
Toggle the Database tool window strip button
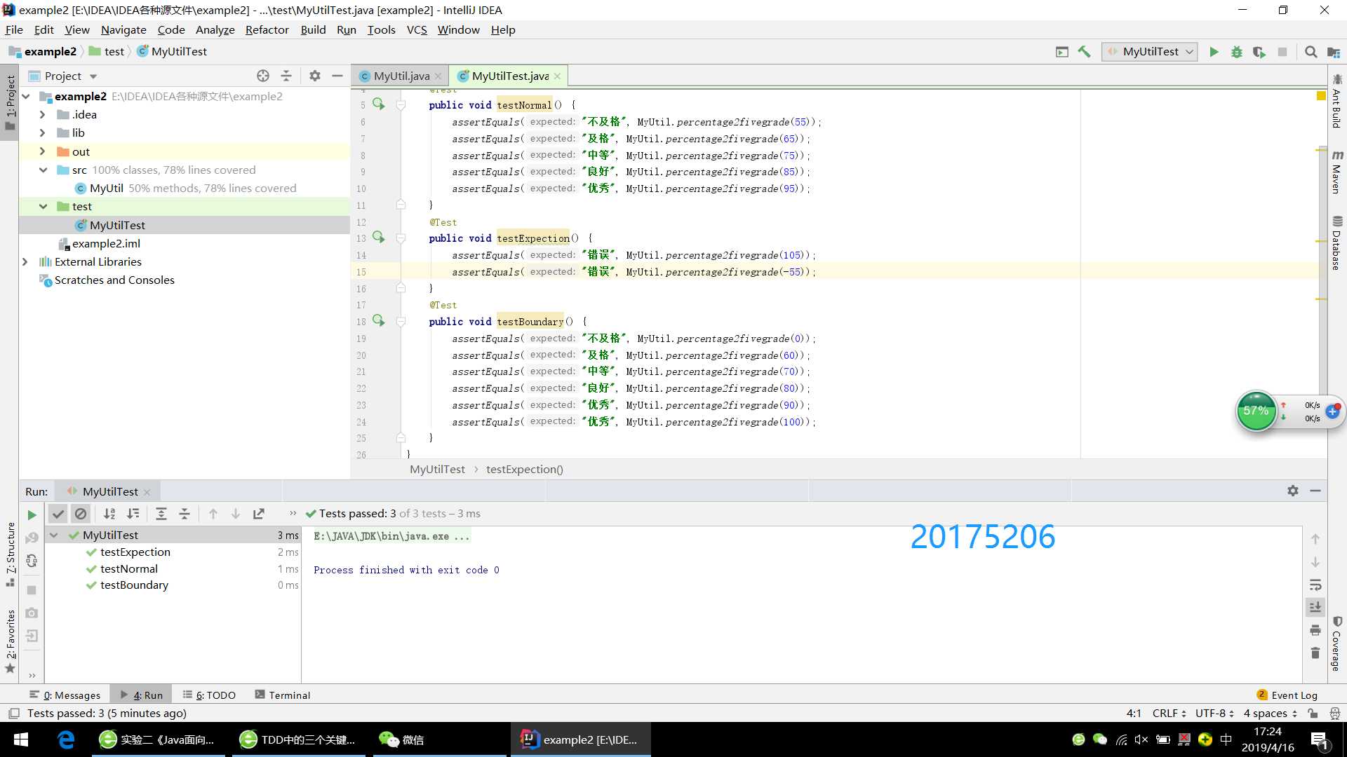[x=1336, y=243]
